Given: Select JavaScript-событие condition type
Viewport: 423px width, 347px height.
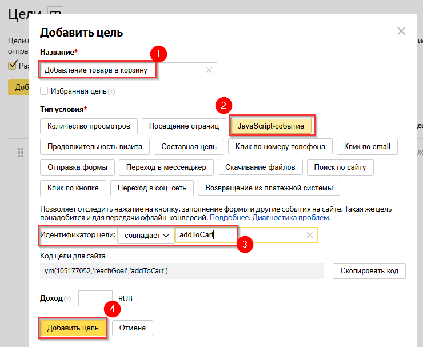Looking at the screenshot, I should pos(271,126).
